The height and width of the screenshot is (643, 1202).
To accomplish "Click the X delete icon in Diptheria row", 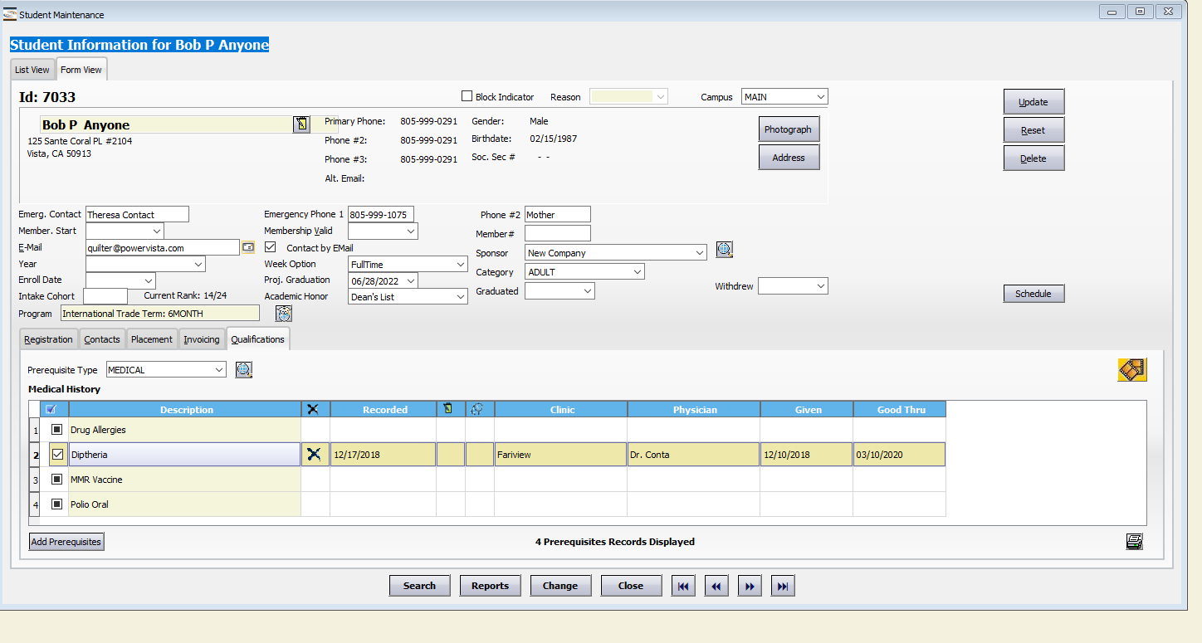I will pyautogui.click(x=314, y=455).
